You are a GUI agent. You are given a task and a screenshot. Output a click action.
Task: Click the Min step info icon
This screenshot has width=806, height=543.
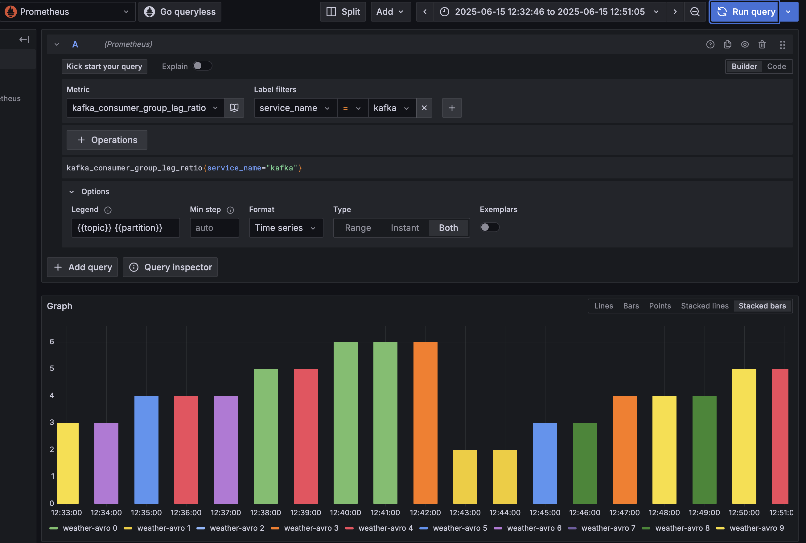230,210
